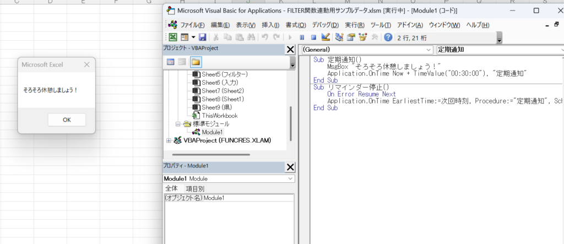Restore the inner Module1 code window
Viewport: 564px width, 244px height.
(x=556, y=25)
